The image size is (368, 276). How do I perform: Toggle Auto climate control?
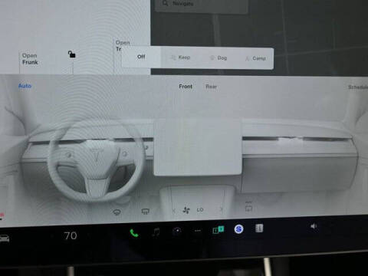(x=25, y=86)
